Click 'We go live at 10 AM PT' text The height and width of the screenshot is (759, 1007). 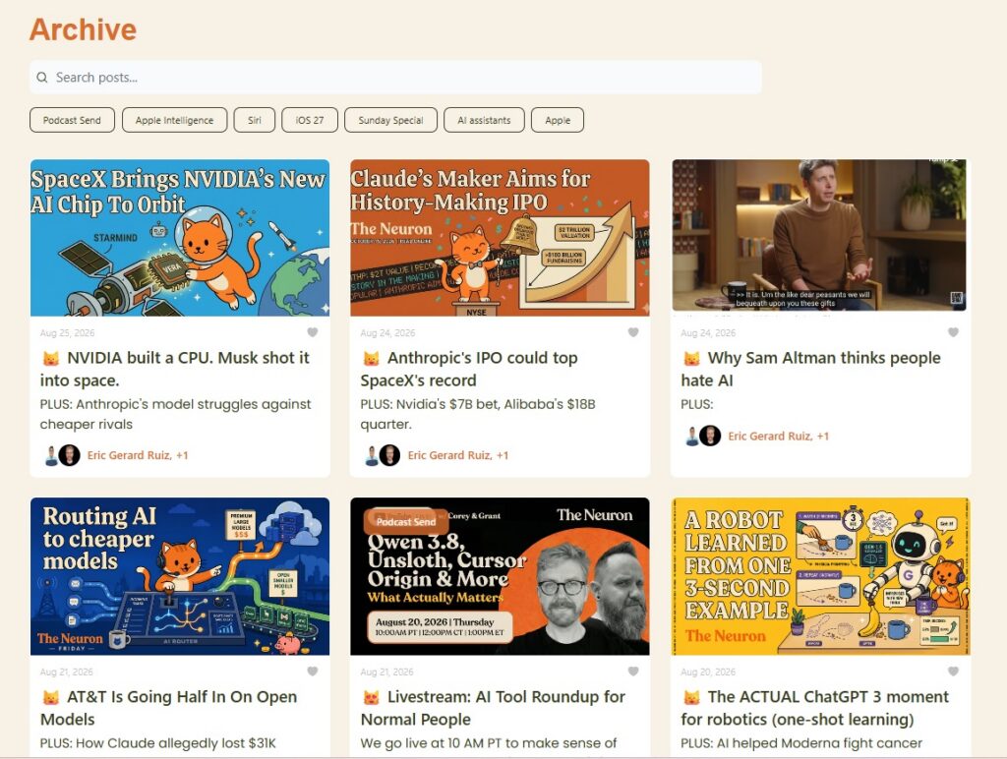(488, 743)
